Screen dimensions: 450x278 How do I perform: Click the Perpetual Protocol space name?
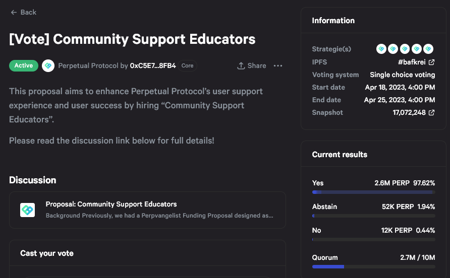tap(88, 66)
